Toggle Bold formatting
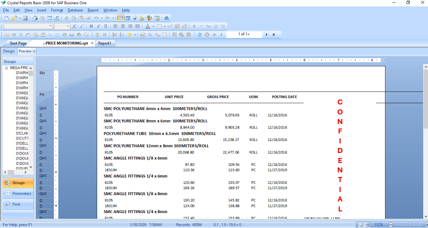The image size is (428, 228). point(91,27)
